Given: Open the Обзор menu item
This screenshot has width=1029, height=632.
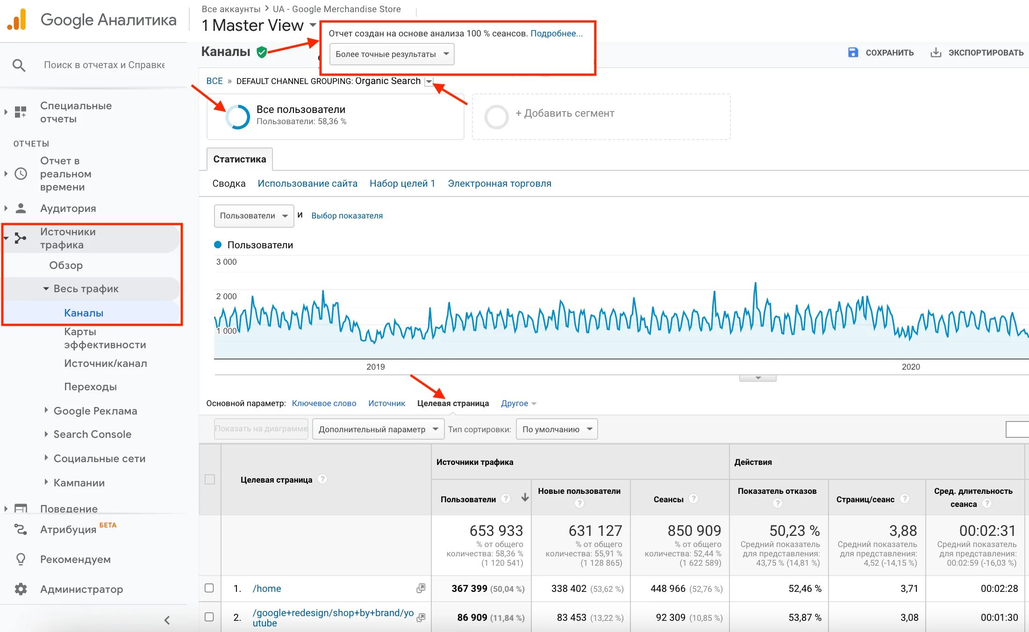Looking at the screenshot, I should coord(66,265).
